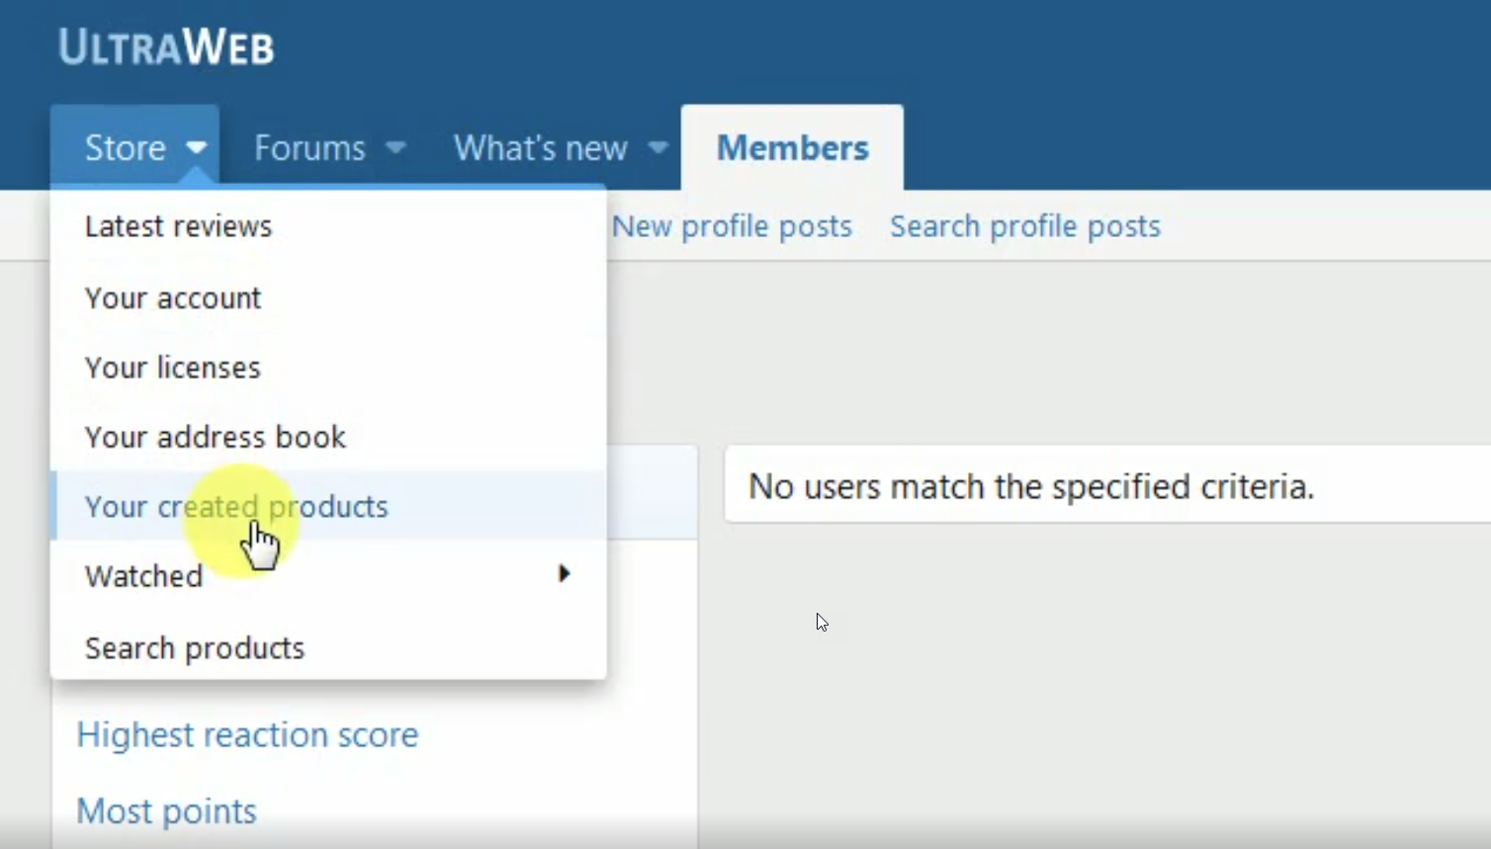The height and width of the screenshot is (849, 1491).
Task: Open Your address book
Action: (216, 437)
